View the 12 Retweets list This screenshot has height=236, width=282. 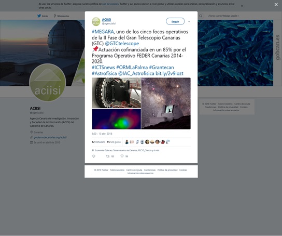98,142
